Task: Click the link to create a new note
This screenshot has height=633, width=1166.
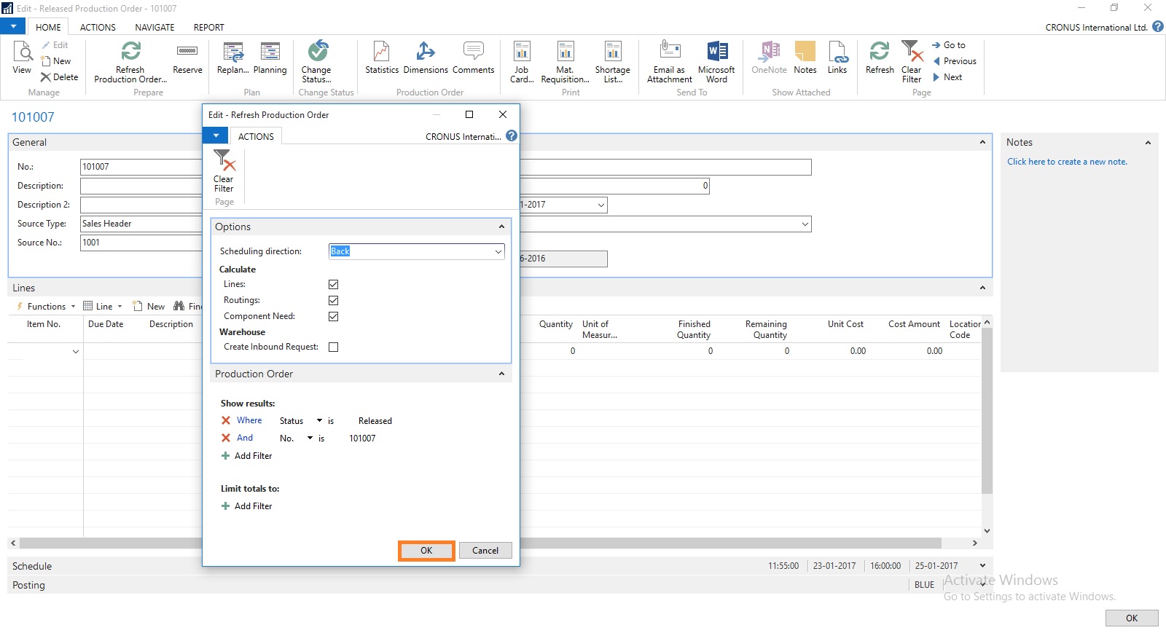Action: click(1067, 162)
